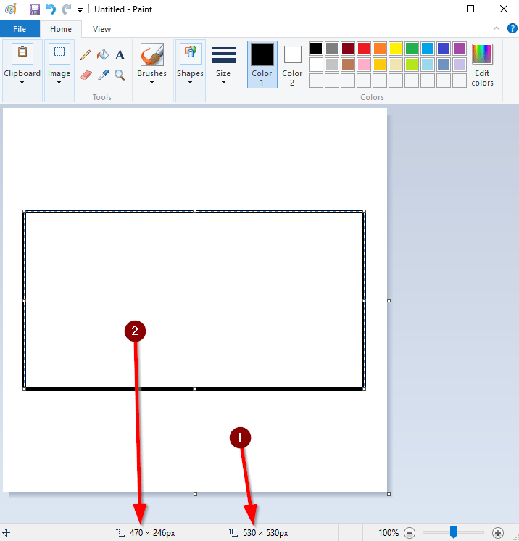Expand the Image dropdown arrow
Screen dimensions: 519x541
[59, 83]
